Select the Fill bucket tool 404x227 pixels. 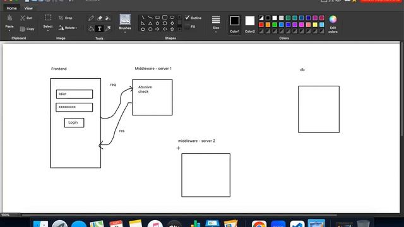point(91,28)
